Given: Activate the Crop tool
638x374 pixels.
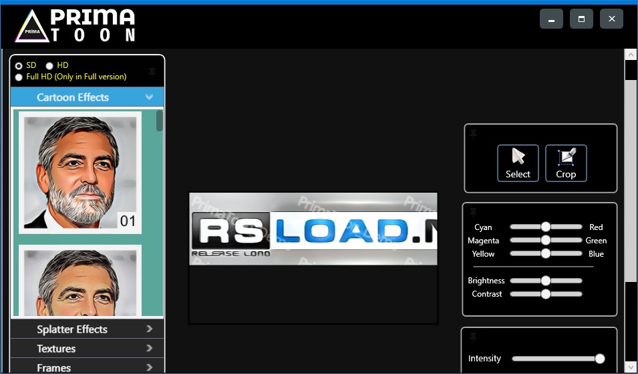Looking at the screenshot, I should tap(566, 163).
